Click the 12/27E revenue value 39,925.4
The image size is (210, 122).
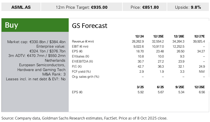pos(198,41)
